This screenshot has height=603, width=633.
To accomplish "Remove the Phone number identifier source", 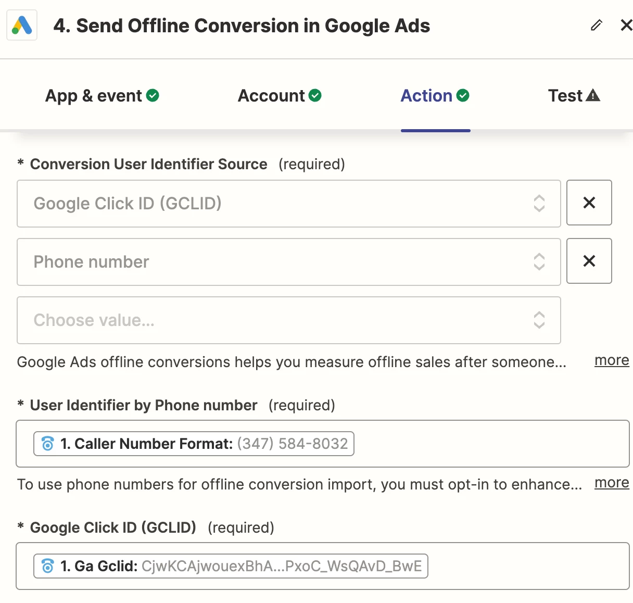I will point(589,261).
